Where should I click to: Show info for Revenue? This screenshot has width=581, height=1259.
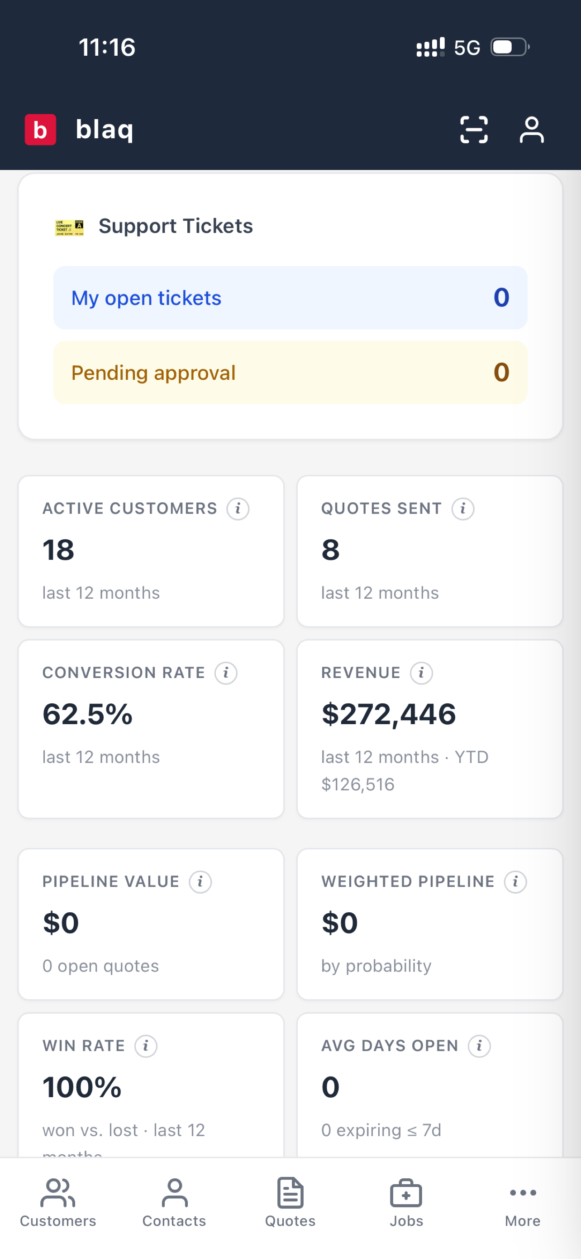(x=421, y=673)
